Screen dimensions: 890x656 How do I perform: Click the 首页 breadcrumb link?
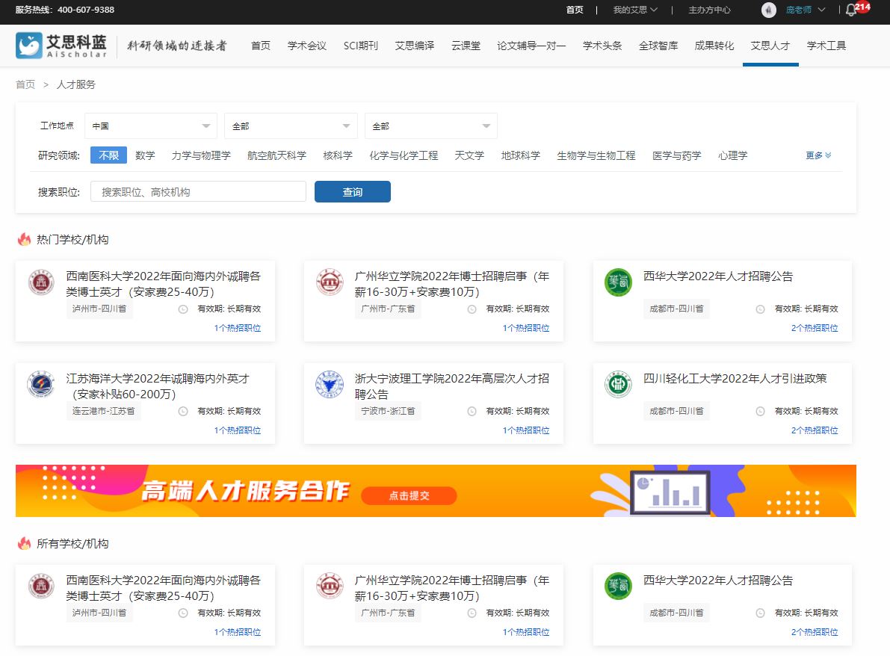pos(25,84)
